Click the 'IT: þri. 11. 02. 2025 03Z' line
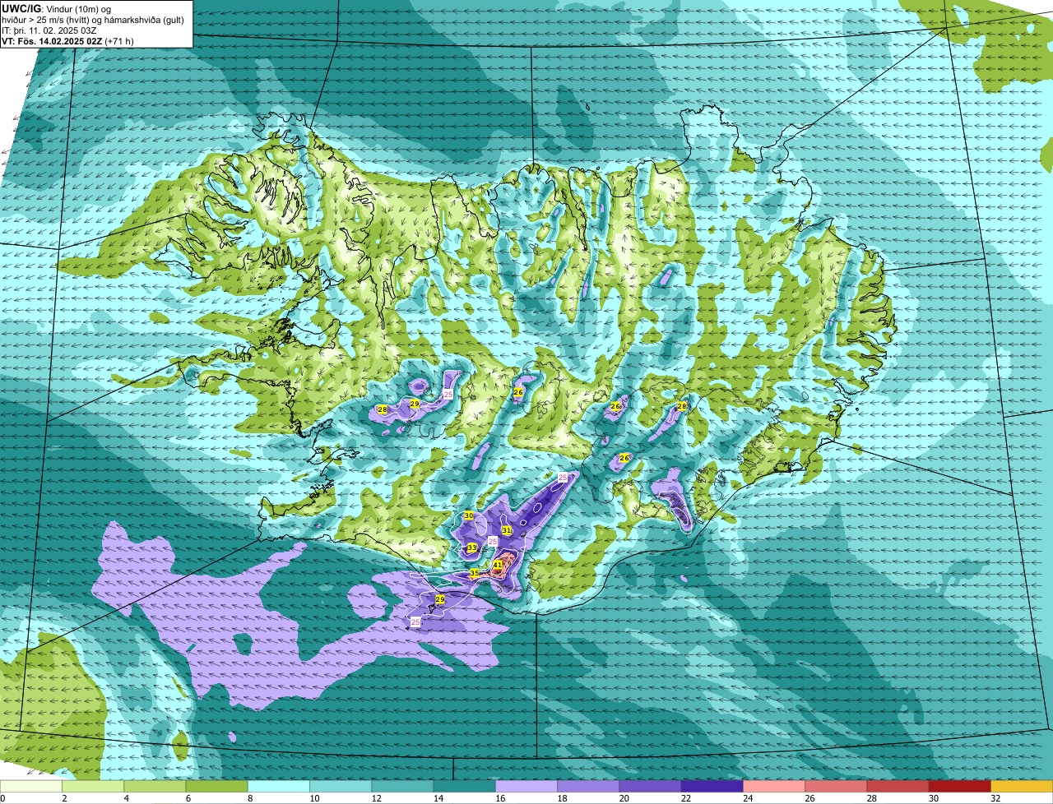The width and height of the screenshot is (1053, 804). 51,30
